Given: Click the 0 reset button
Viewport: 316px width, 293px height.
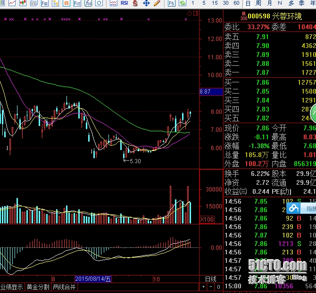Looking at the screenshot, I should click(218, 287).
